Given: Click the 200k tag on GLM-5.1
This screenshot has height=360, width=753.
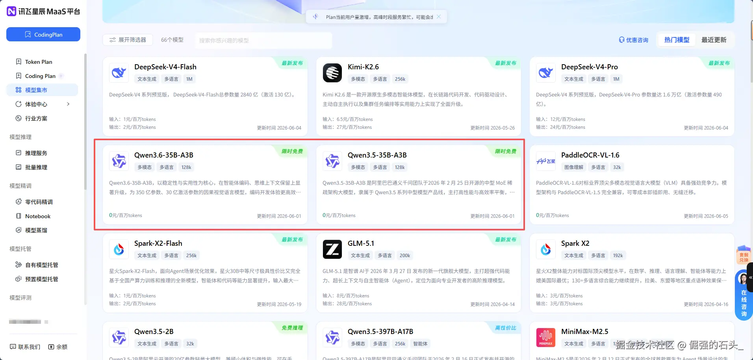Looking at the screenshot, I should tap(405, 256).
